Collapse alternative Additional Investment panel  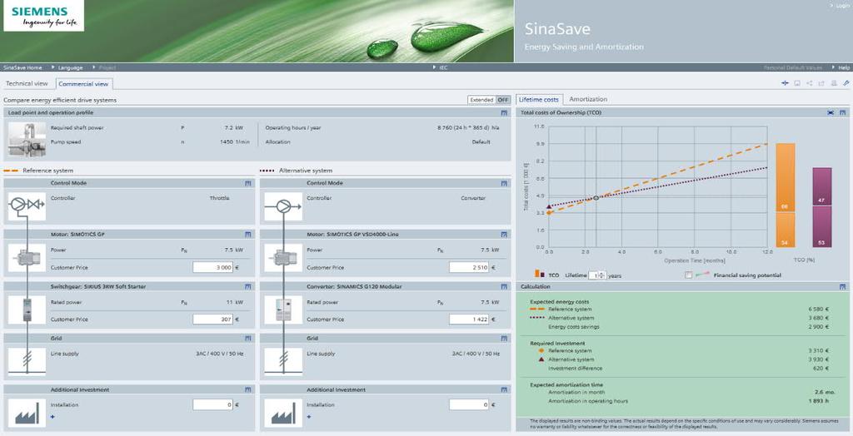click(504, 389)
